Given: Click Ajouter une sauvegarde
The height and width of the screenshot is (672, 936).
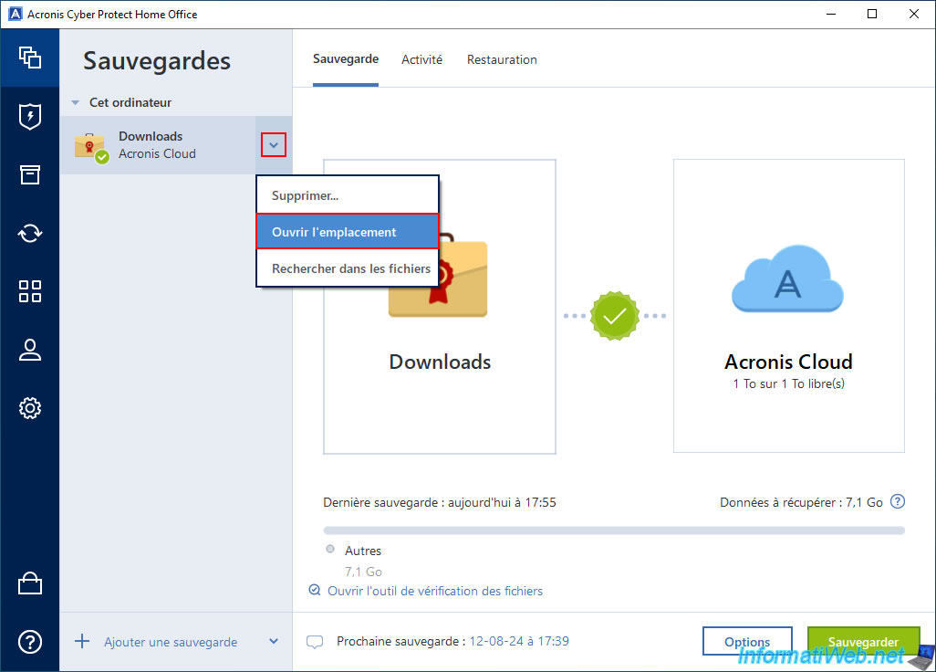Looking at the screenshot, I should click(x=170, y=642).
